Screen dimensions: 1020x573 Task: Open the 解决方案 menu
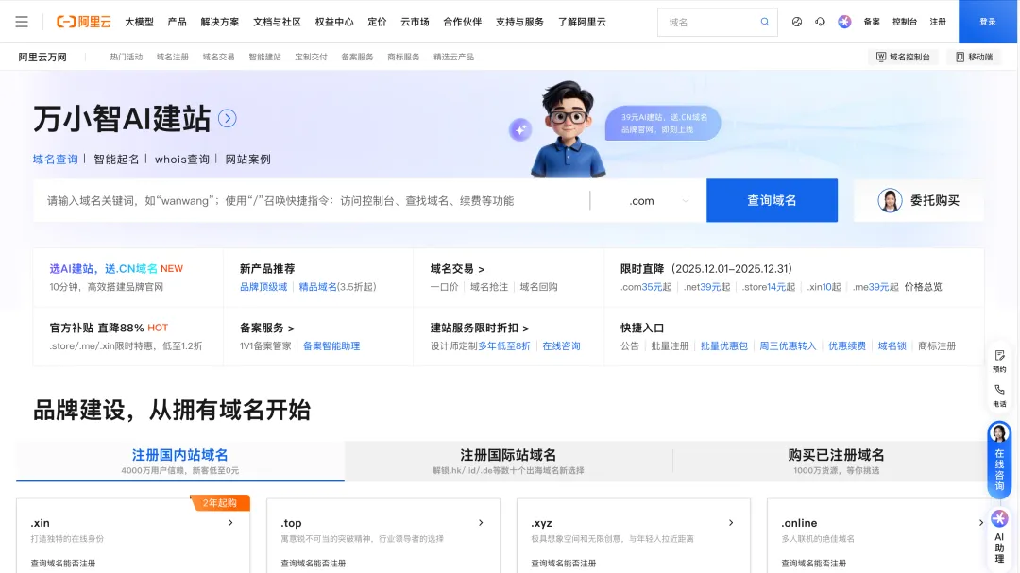[220, 22]
